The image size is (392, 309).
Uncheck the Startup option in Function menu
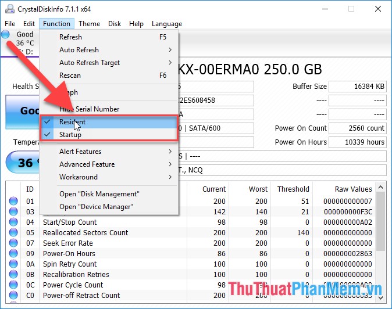[x=109, y=135]
